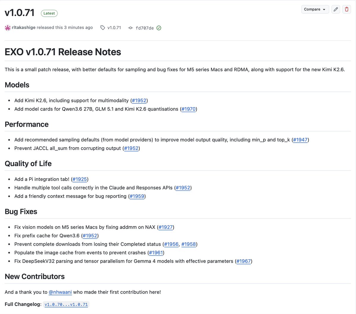Open @nhwaani contributor profile link
356x314 pixels.
point(60,292)
